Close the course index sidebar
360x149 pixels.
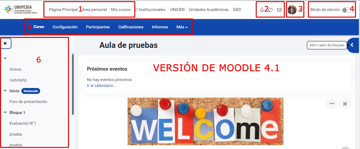coord(5,43)
